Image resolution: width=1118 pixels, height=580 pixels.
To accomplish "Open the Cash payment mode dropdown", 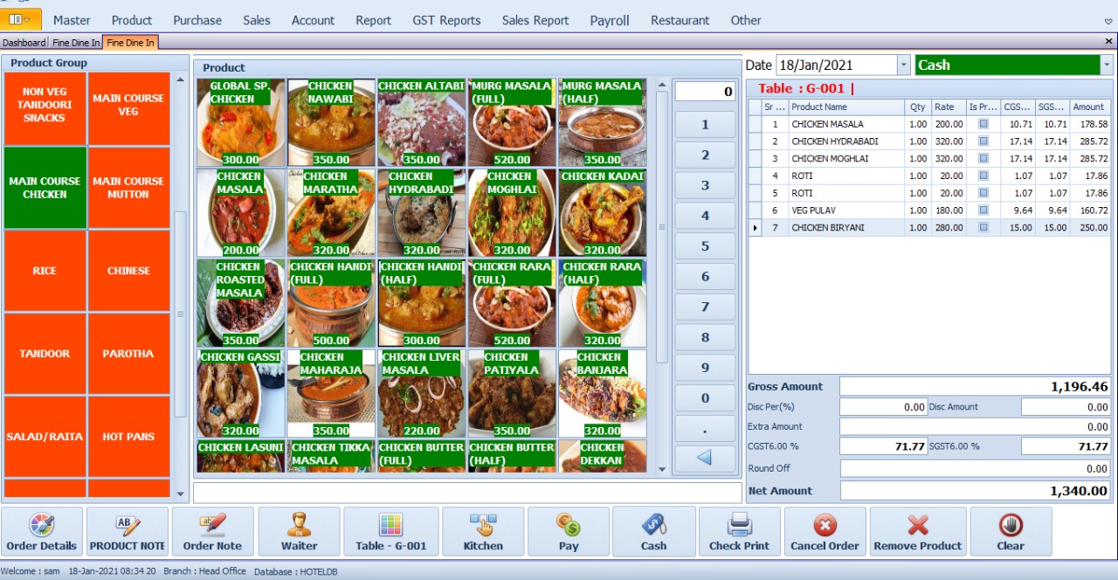I will (1107, 66).
